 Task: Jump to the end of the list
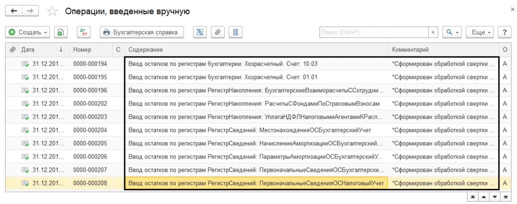click(505, 196)
